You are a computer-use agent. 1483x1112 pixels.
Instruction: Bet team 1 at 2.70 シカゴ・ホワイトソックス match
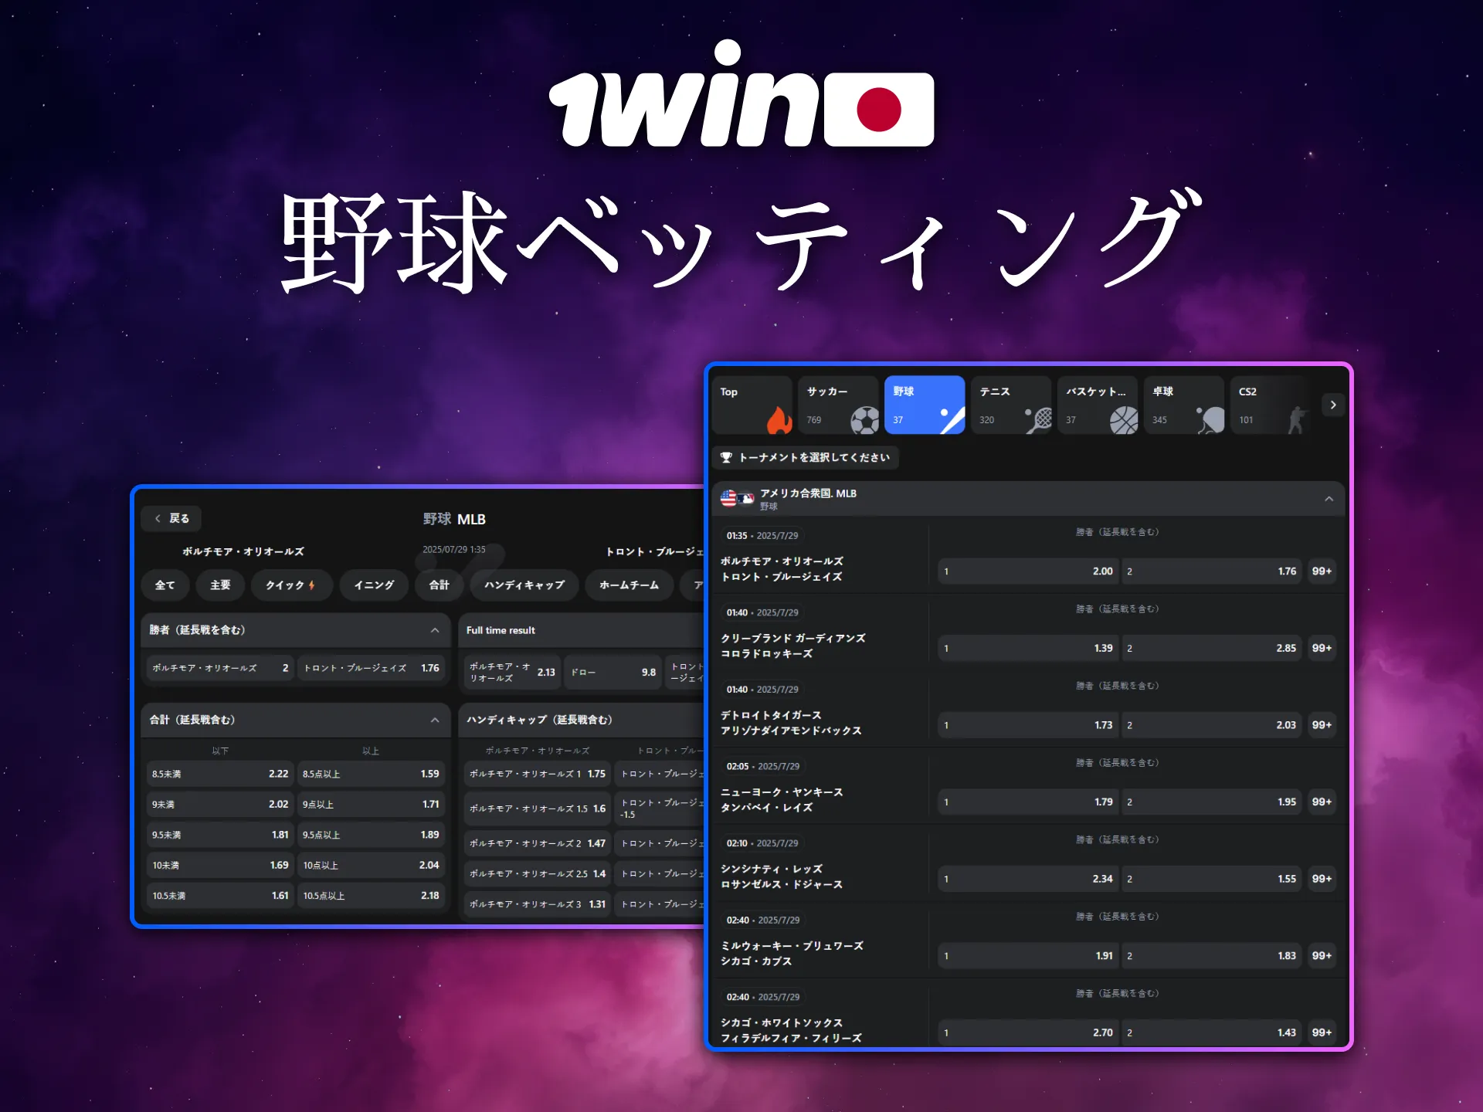tap(1028, 1032)
